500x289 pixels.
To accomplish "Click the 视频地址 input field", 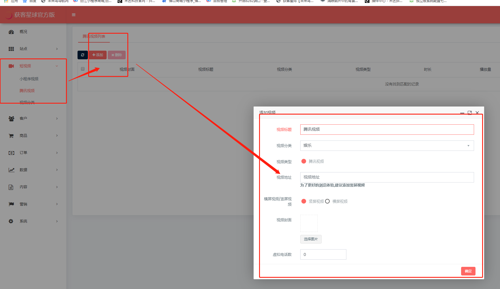I will pyautogui.click(x=387, y=177).
